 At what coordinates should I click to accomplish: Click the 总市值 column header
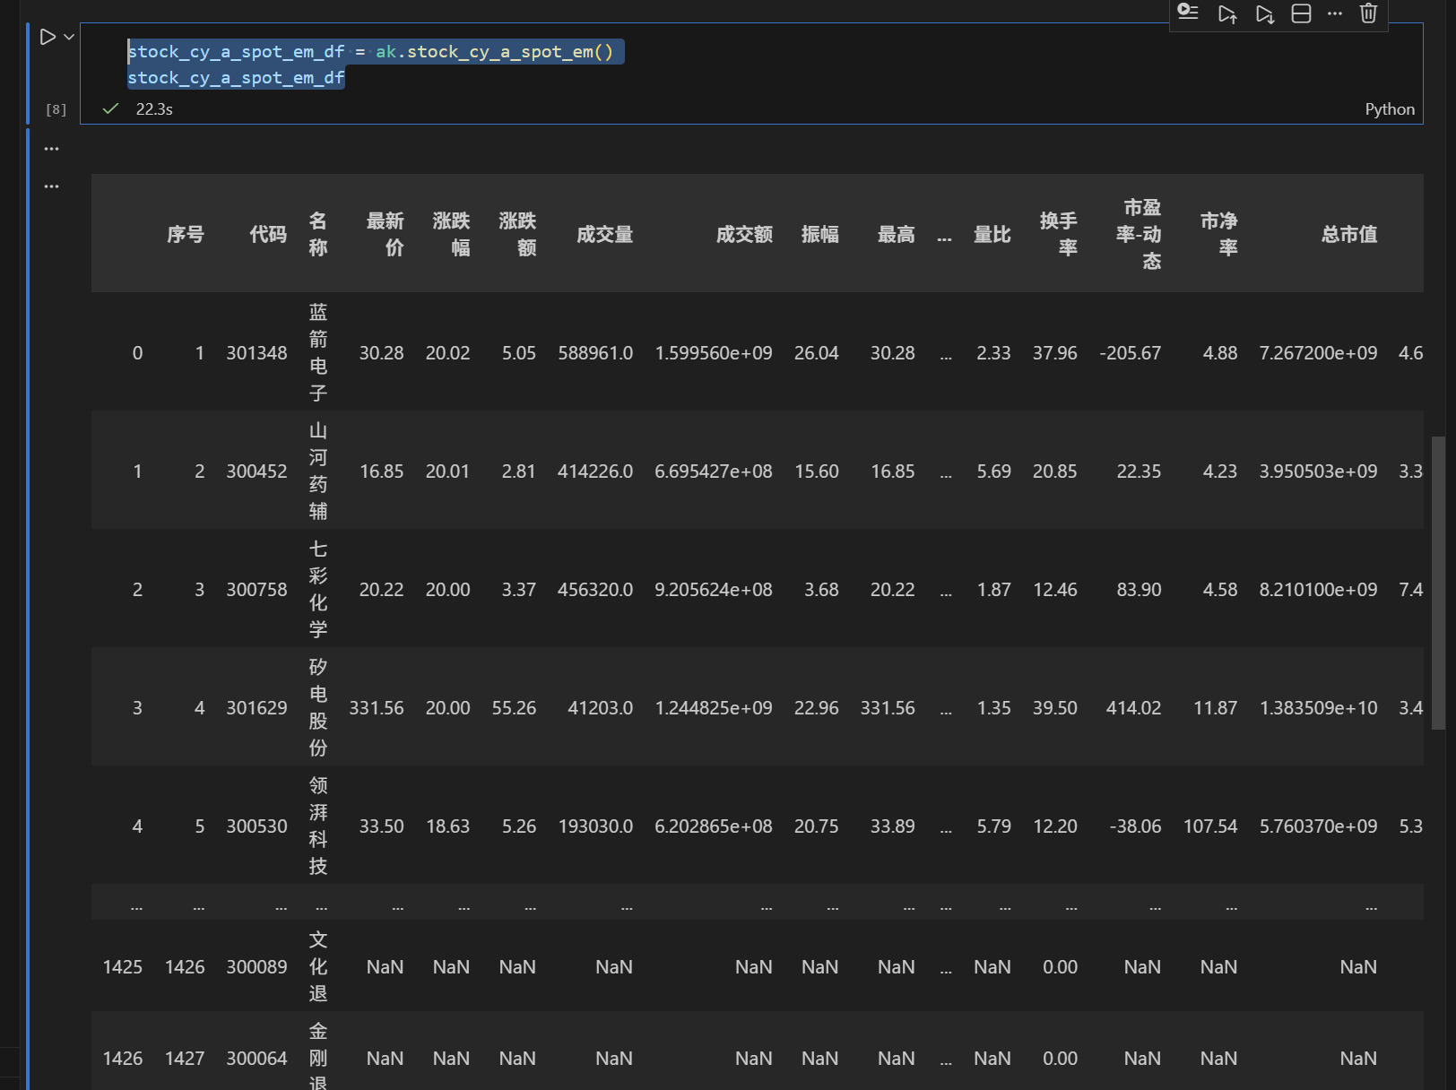[x=1349, y=234]
